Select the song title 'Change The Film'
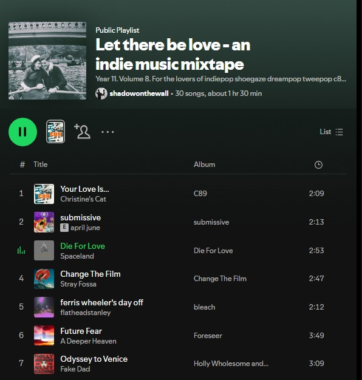The height and width of the screenshot is (380, 362). [90, 274]
